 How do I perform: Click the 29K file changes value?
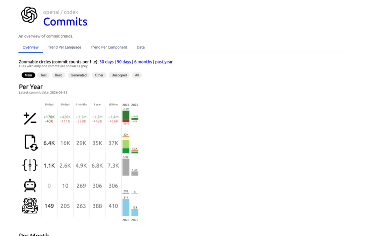[x=81, y=143]
